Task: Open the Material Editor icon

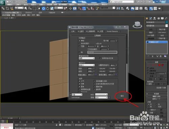Action: click(x=146, y=8)
